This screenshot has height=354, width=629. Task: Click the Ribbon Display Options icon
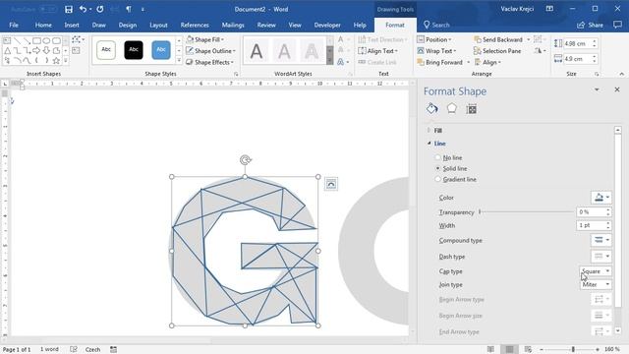549,9
